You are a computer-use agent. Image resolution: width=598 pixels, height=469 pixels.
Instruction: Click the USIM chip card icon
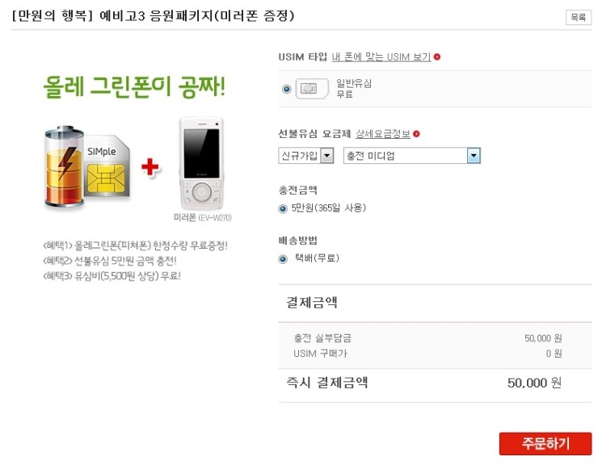click(312, 89)
